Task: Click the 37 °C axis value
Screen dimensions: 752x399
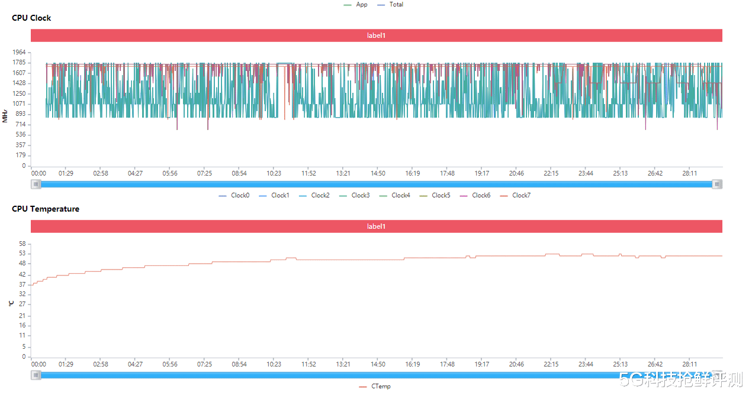Action: click(22, 284)
